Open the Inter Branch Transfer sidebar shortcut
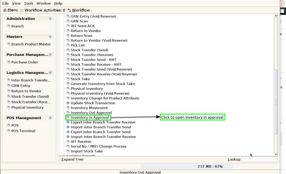The image size is (286, 174). [31, 80]
